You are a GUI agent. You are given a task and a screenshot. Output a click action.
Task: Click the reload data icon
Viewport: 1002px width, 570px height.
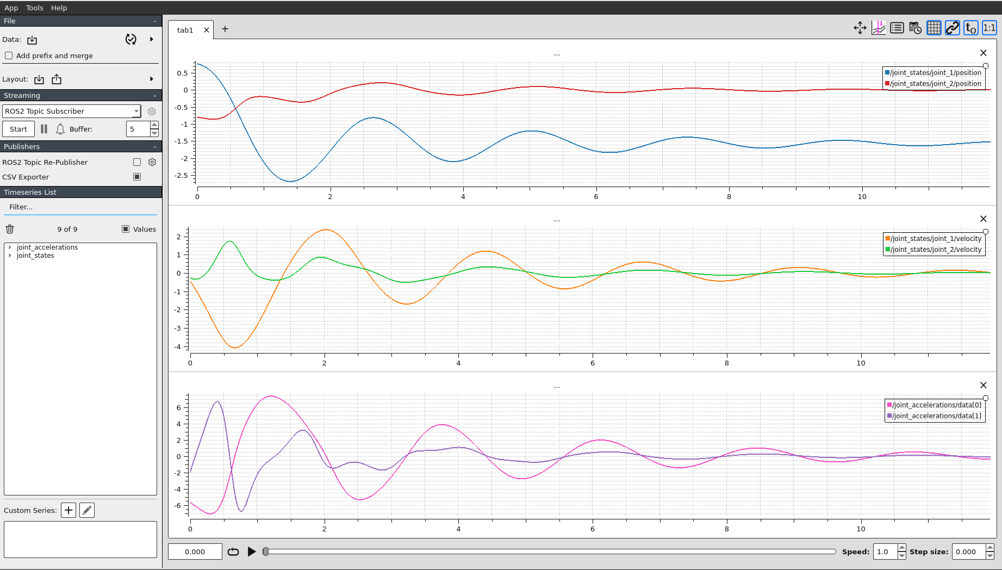coord(131,39)
